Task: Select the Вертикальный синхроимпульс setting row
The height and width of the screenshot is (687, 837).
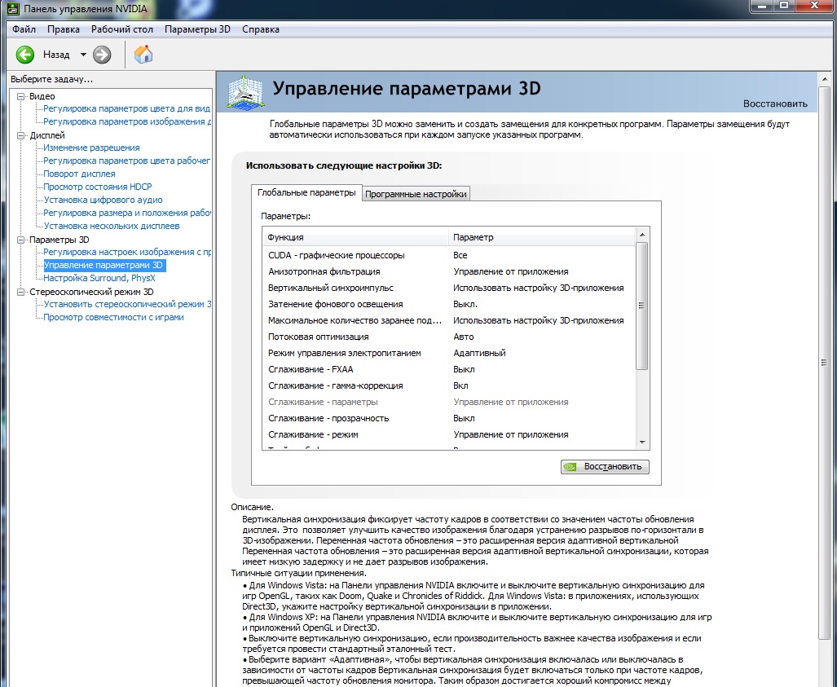Action: tap(448, 288)
